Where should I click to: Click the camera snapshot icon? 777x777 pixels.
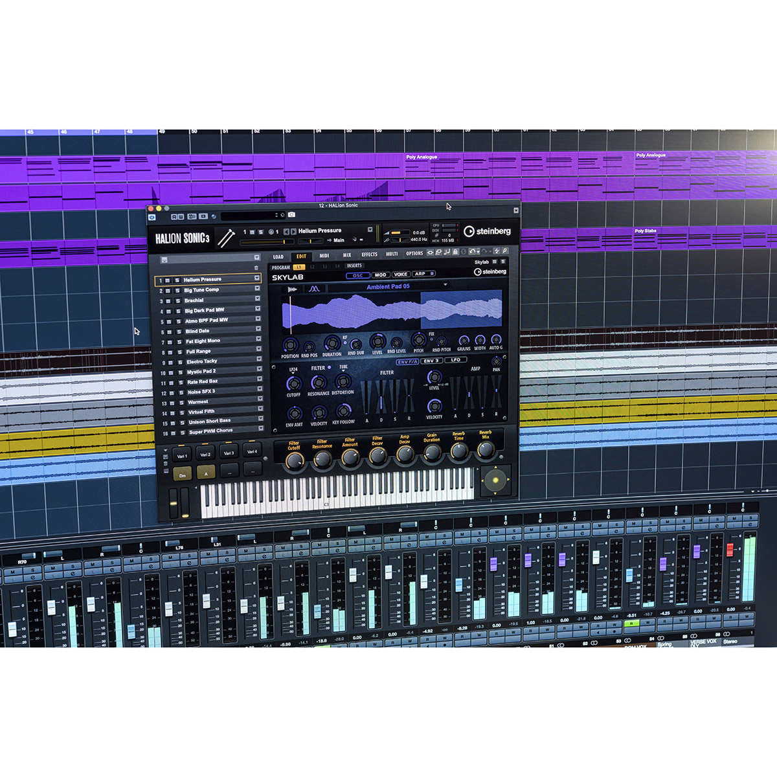pos(292,215)
